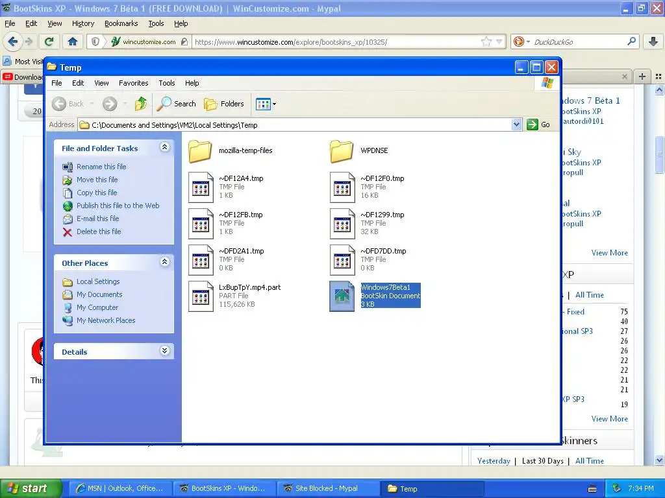Screen dimensions: 665x498
Task: Click the green Go button
Action: point(538,124)
